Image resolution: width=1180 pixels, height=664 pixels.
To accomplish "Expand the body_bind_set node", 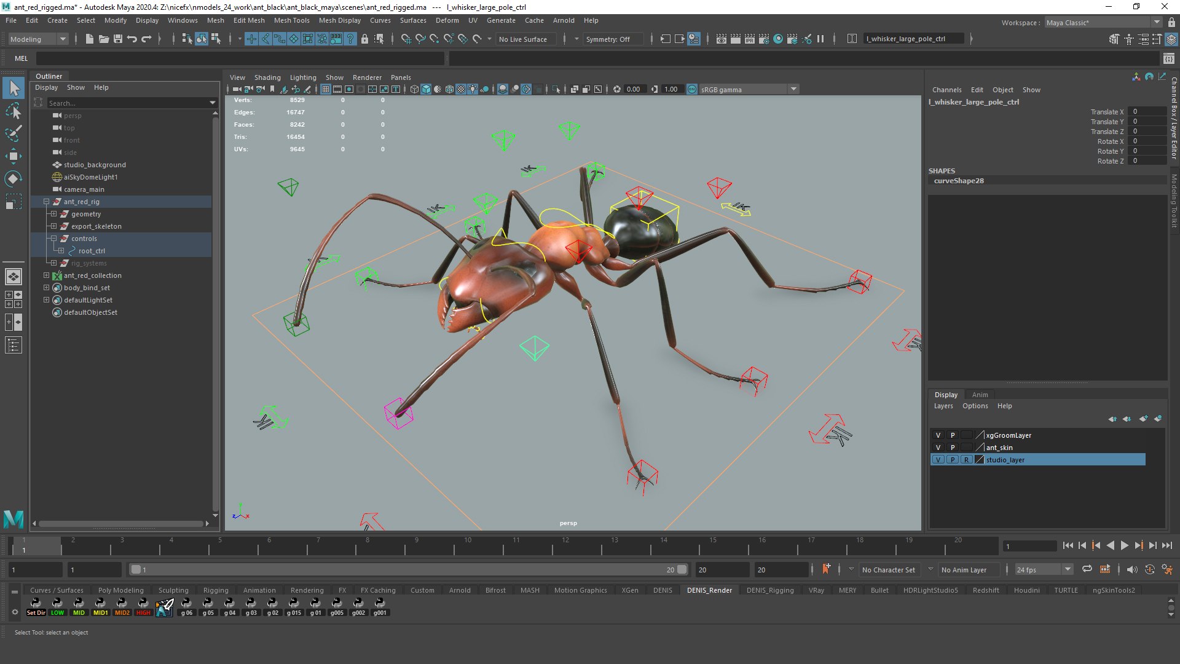I will pos(46,288).
